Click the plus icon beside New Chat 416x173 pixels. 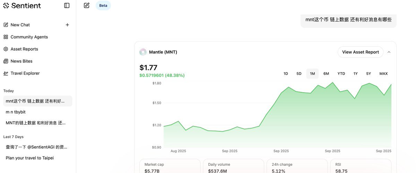click(67, 25)
